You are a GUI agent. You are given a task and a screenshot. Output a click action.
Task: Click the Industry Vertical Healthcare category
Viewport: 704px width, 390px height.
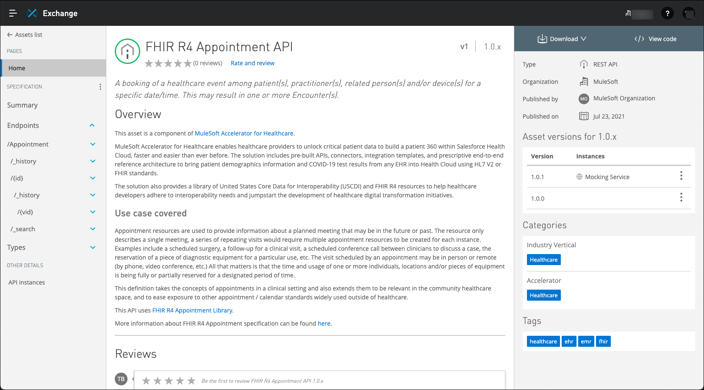[543, 260]
